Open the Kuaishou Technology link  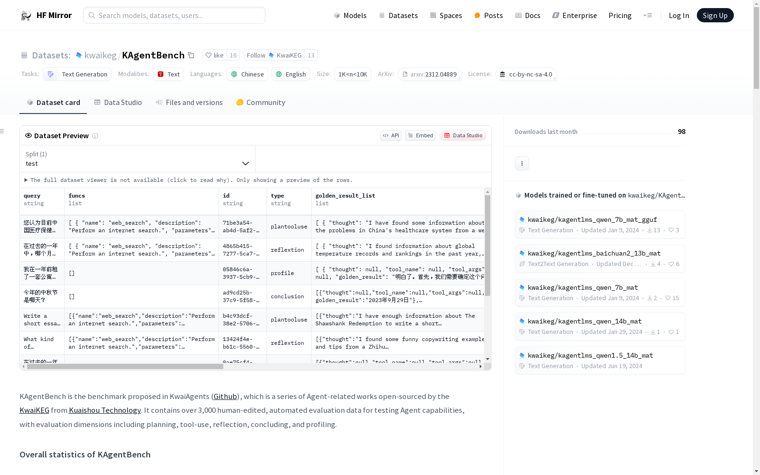coord(105,410)
